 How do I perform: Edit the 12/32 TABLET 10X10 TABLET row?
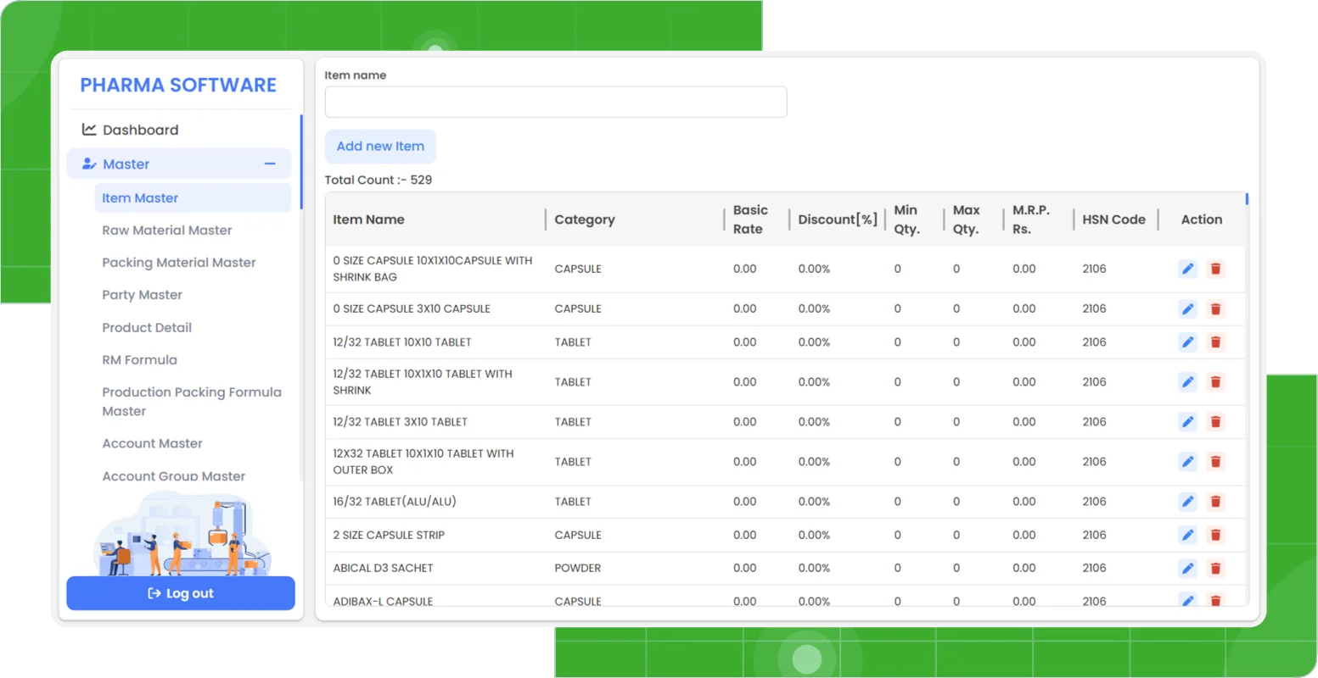tap(1187, 342)
